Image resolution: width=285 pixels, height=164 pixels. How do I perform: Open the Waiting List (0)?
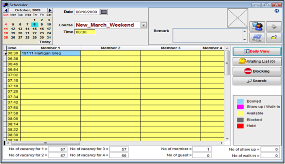257,61
